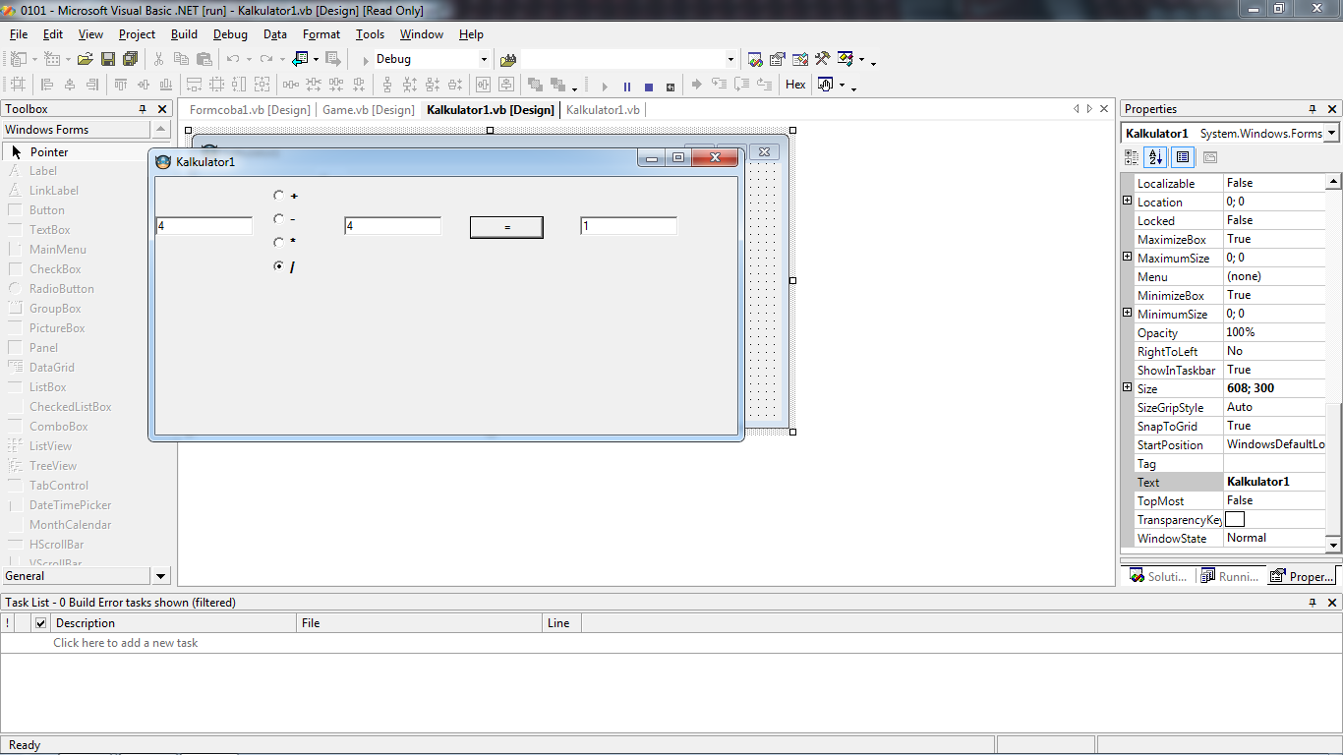Expand the MaximumSize property
1343x755 pixels.
(x=1128, y=257)
